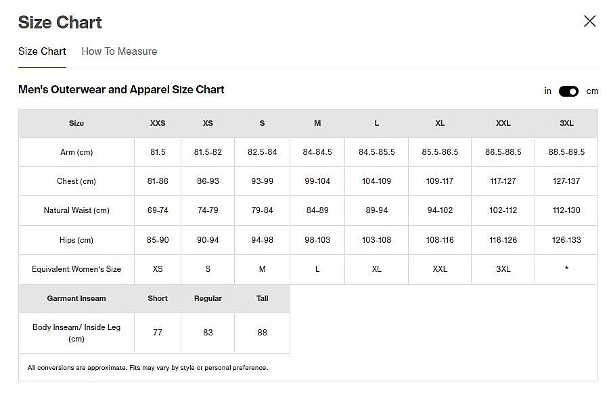Click the Chest (cm) row label
This screenshot has width=609, height=401.
point(76,181)
